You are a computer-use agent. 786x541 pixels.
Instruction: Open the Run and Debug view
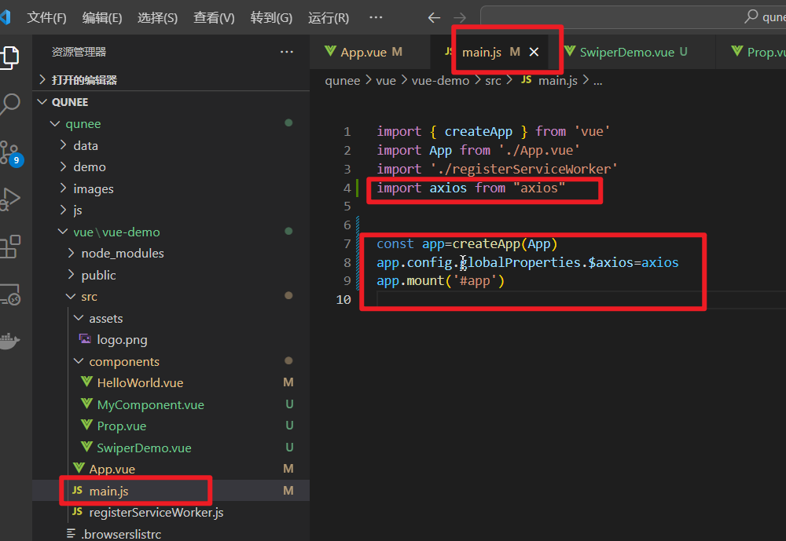[10, 199]
